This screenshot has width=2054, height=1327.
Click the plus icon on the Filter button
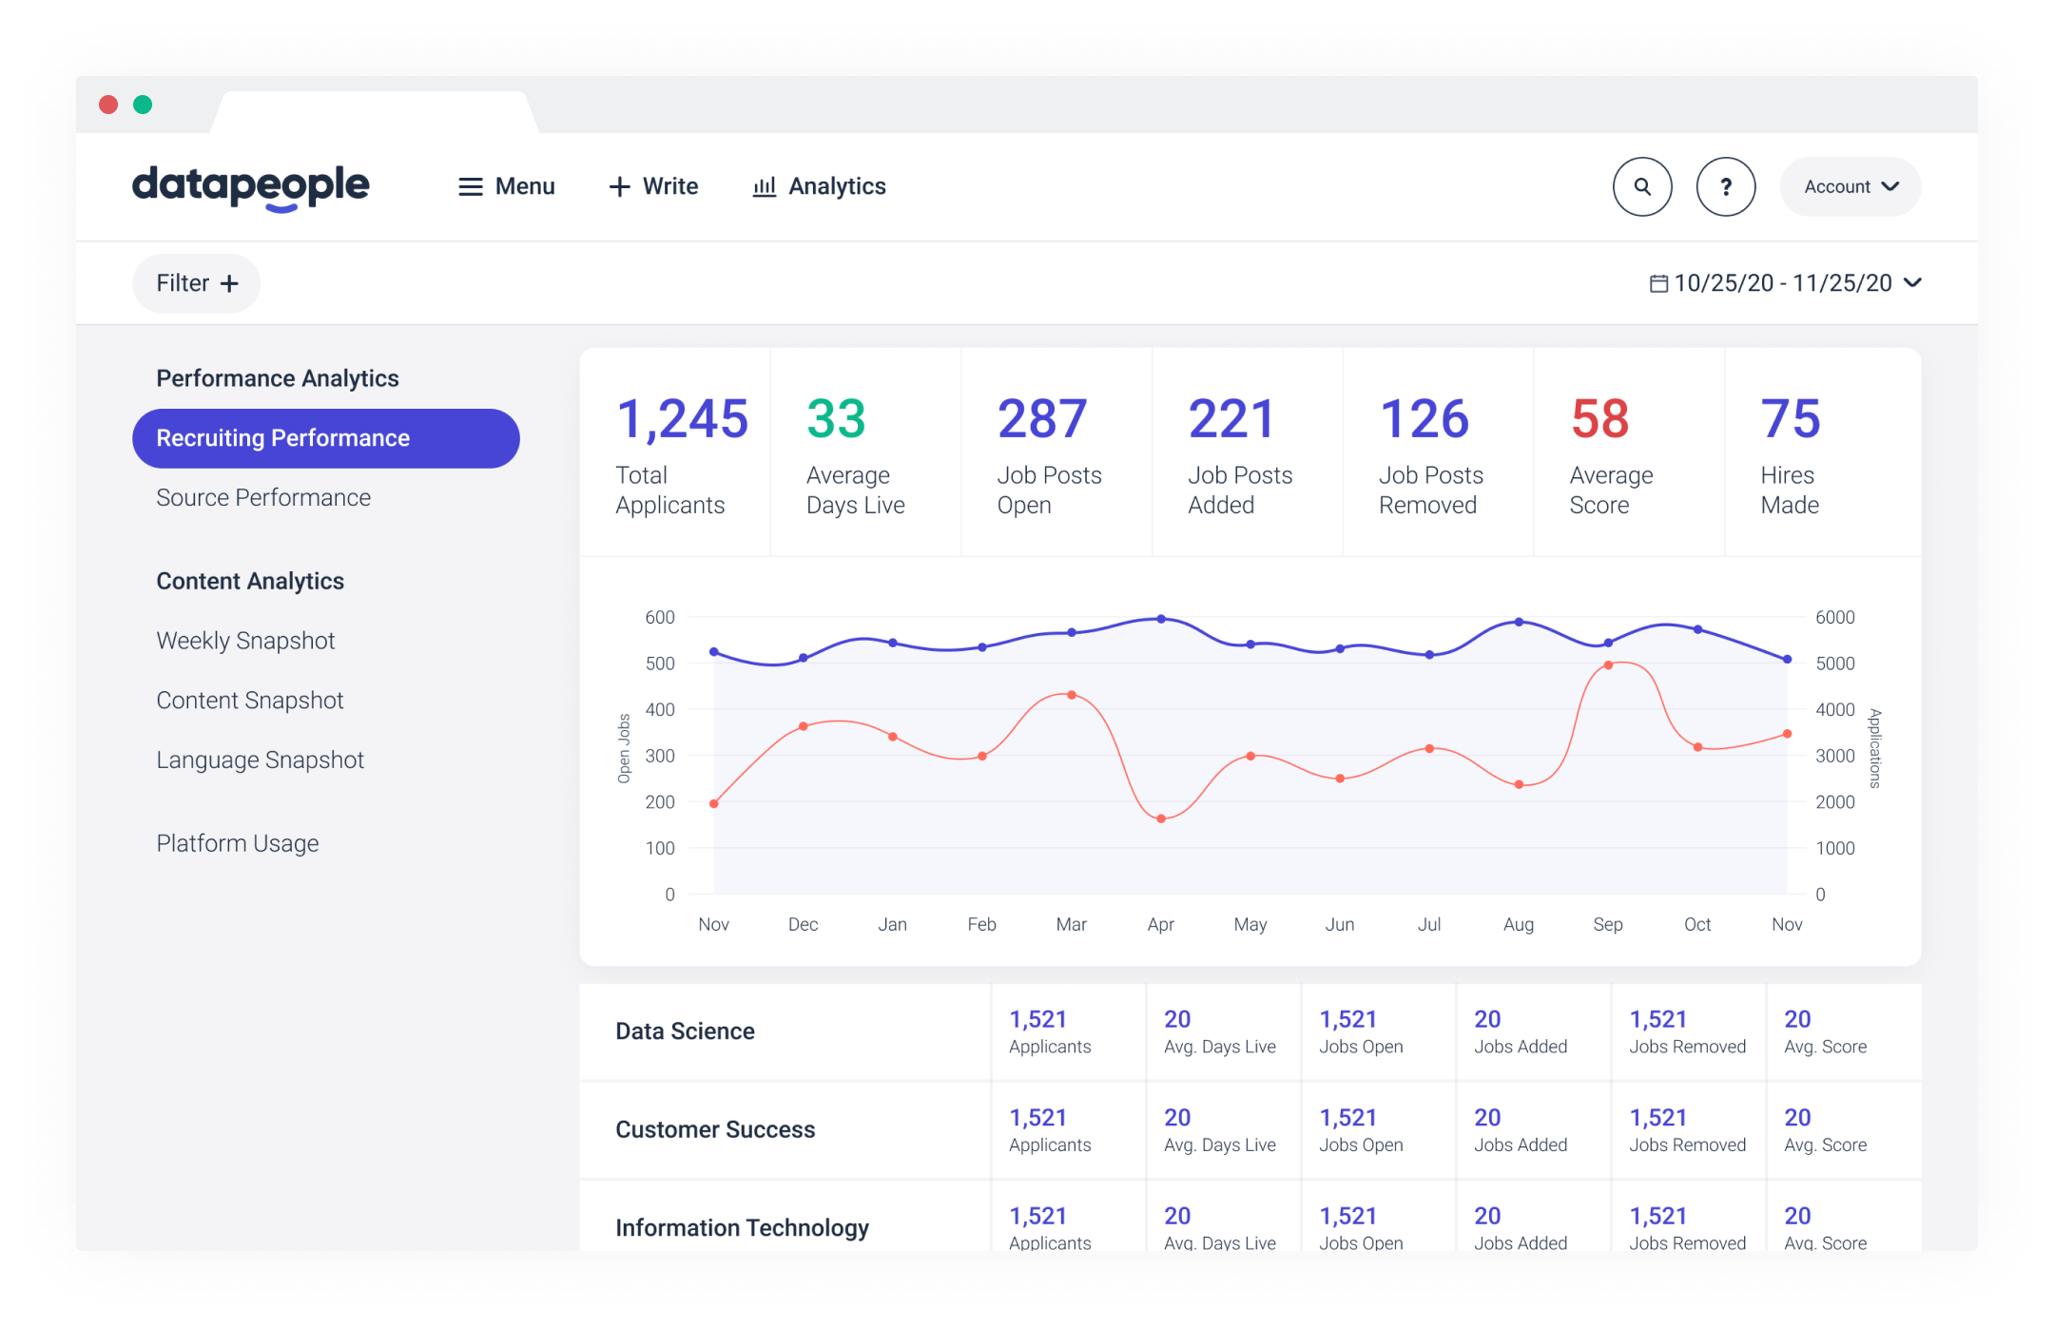click(228, 282)
